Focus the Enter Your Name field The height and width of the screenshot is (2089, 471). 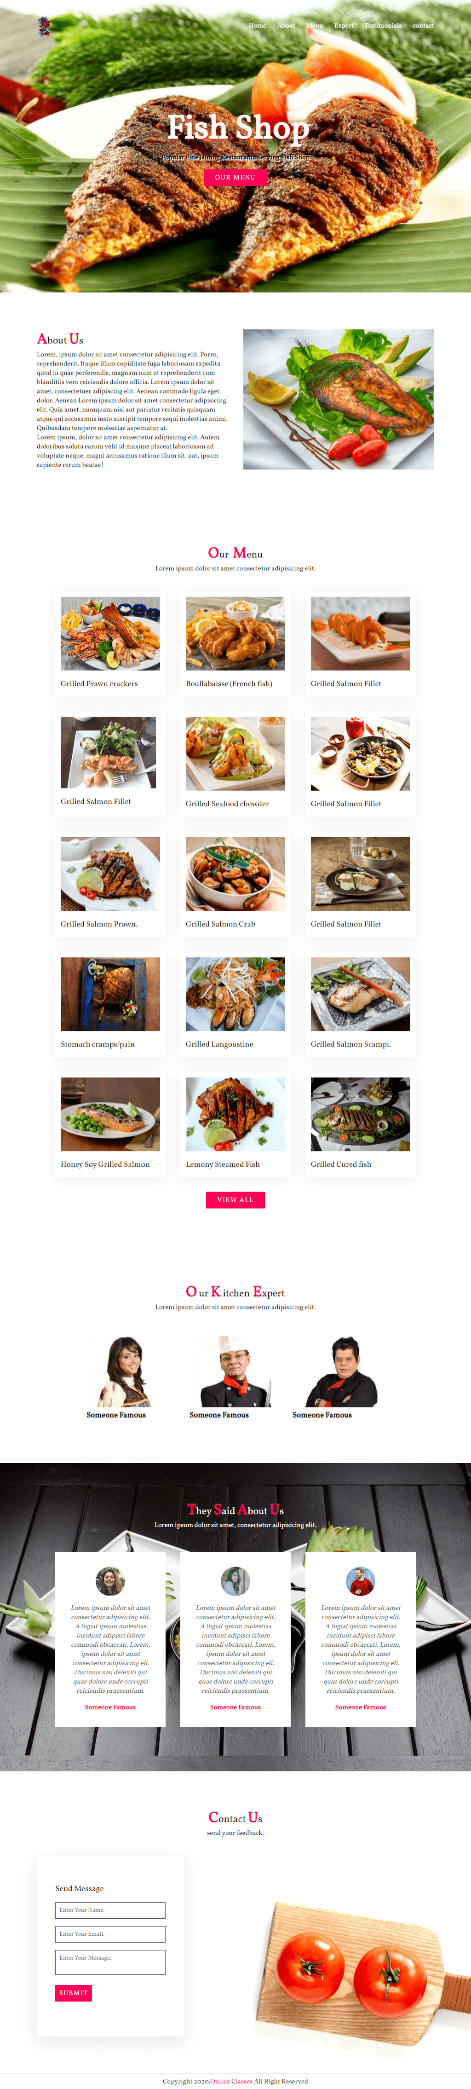click(110, 1910)
